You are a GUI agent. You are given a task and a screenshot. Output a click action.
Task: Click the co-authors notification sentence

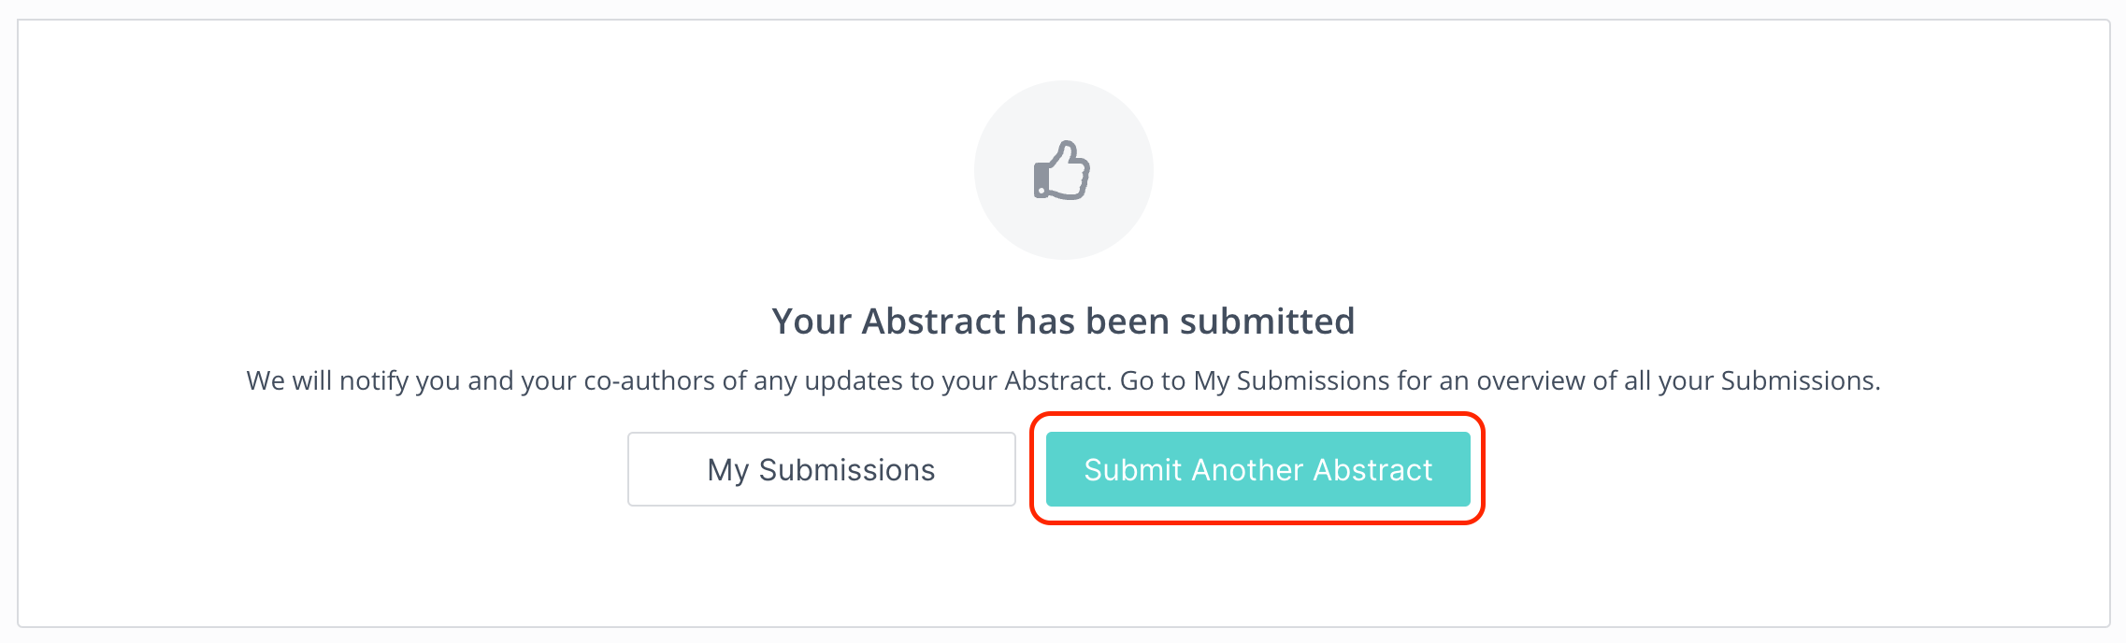(x=1062, y=379)
